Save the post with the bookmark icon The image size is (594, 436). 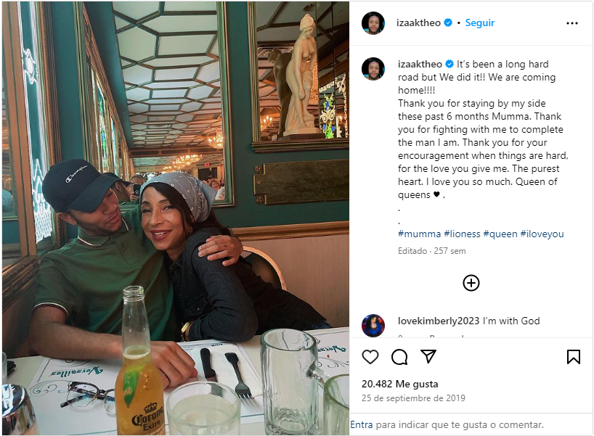coord(573,357)
